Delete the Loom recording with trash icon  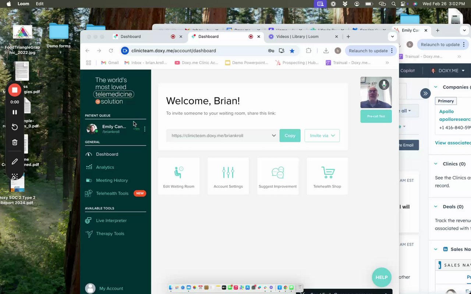pos(15,142)
